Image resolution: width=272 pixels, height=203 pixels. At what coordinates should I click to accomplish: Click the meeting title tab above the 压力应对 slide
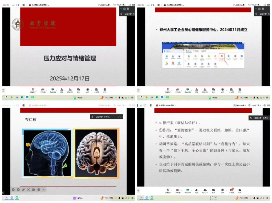pos(39,5)
